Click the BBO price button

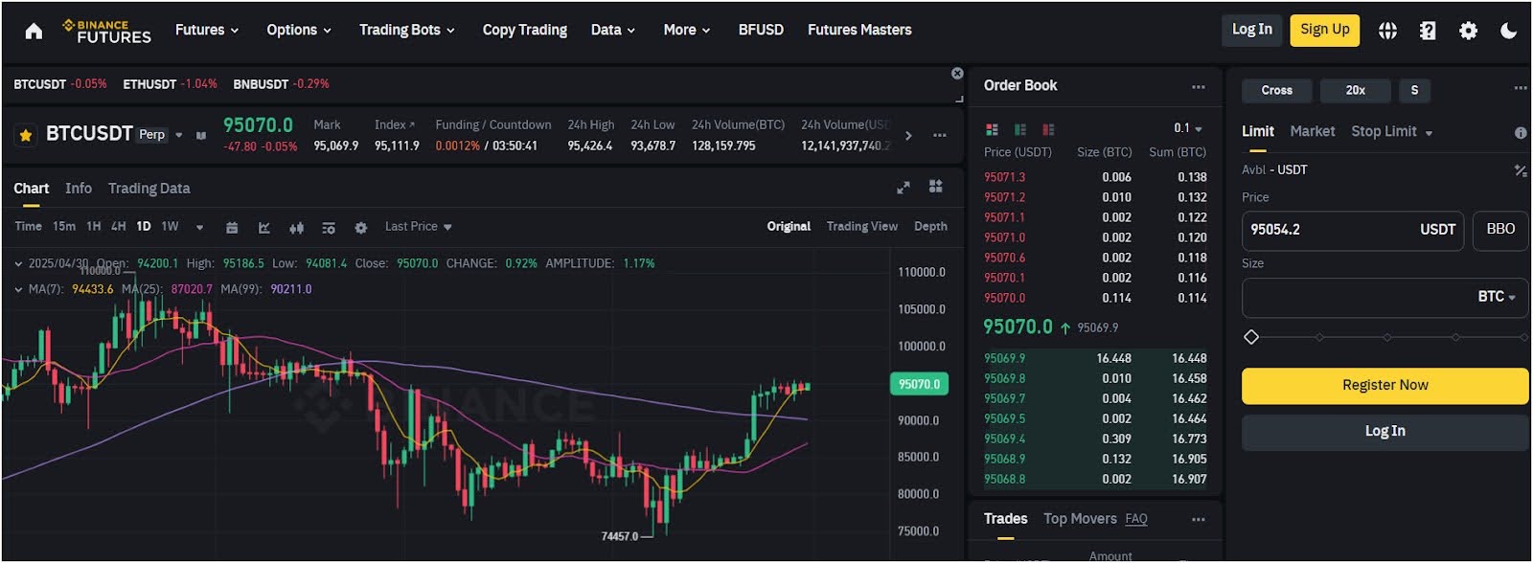coord(1500,230)
